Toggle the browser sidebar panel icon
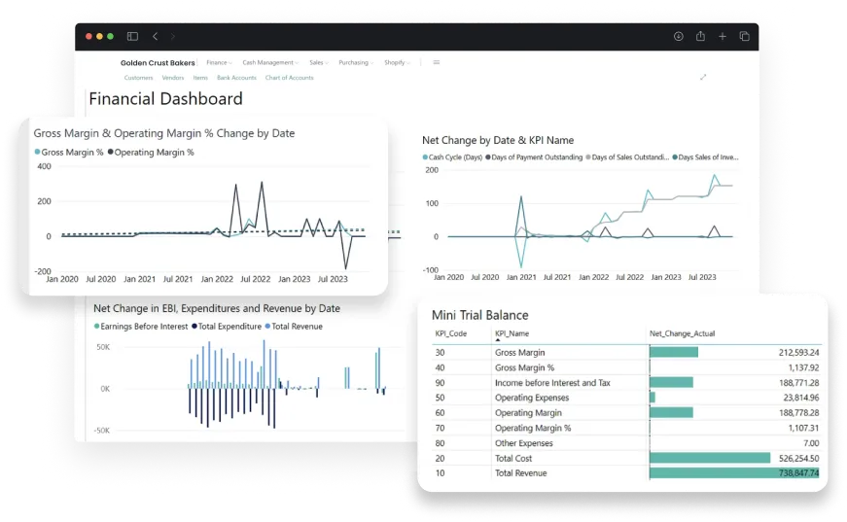The height and width of the screenshot is (522, 847). 133,37
